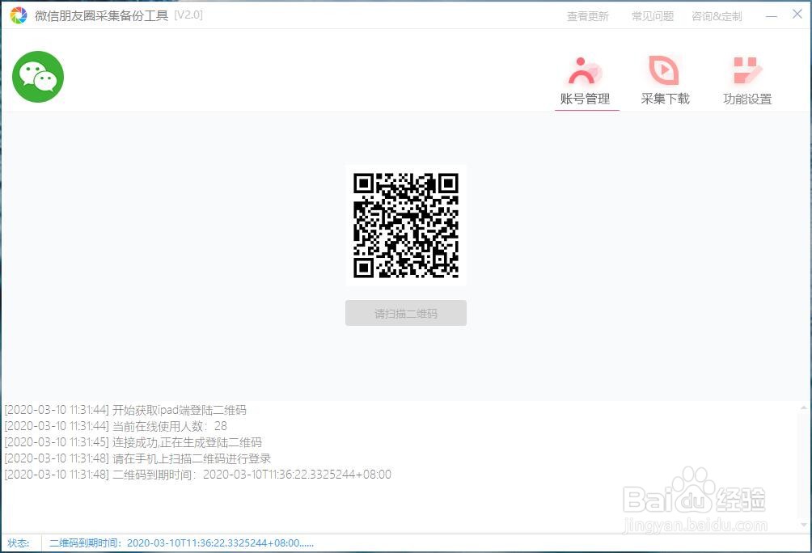The height and width of the screenshot is (553, 812).
Task: Click the 请扫描二维码 button
Action: click(406, 313)
